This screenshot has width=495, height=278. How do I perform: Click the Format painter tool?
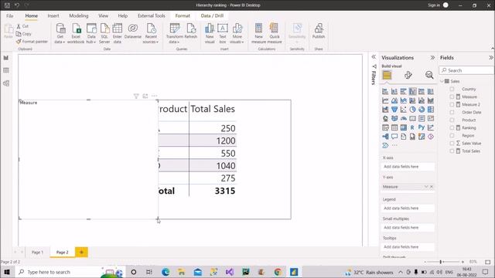32,41
